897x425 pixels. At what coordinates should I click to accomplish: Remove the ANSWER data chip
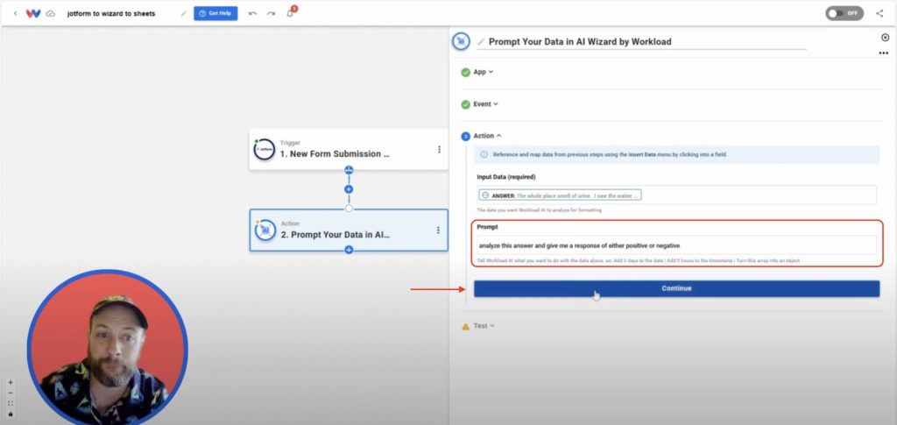click(x=485, y=195)
